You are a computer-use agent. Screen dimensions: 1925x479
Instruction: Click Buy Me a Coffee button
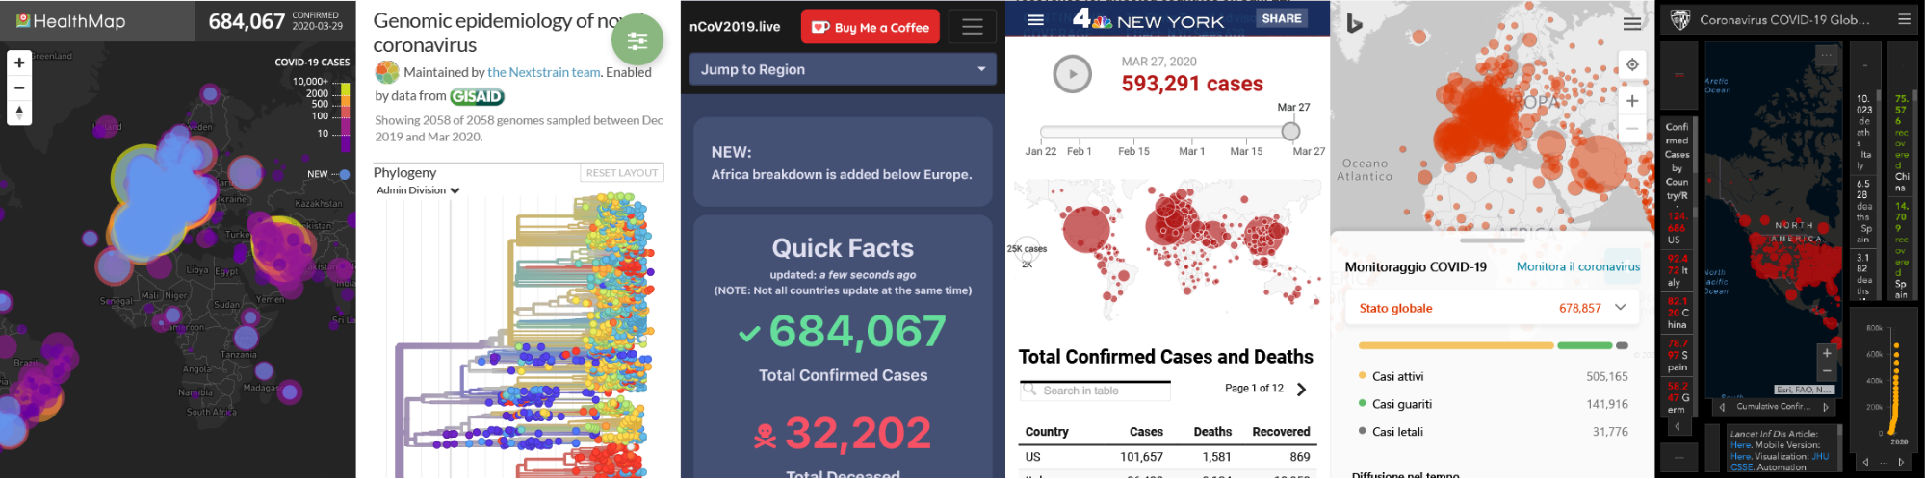click(871, 27)
